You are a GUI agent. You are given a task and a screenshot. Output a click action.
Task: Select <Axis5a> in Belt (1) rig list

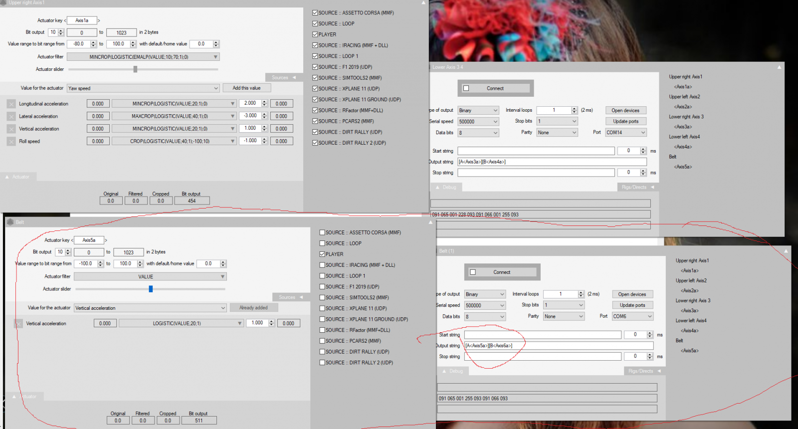[x=690, y=351]
